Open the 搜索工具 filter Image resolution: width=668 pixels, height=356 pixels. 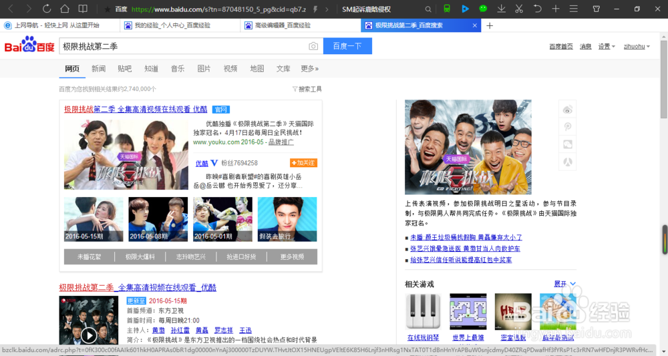point(307,89)
